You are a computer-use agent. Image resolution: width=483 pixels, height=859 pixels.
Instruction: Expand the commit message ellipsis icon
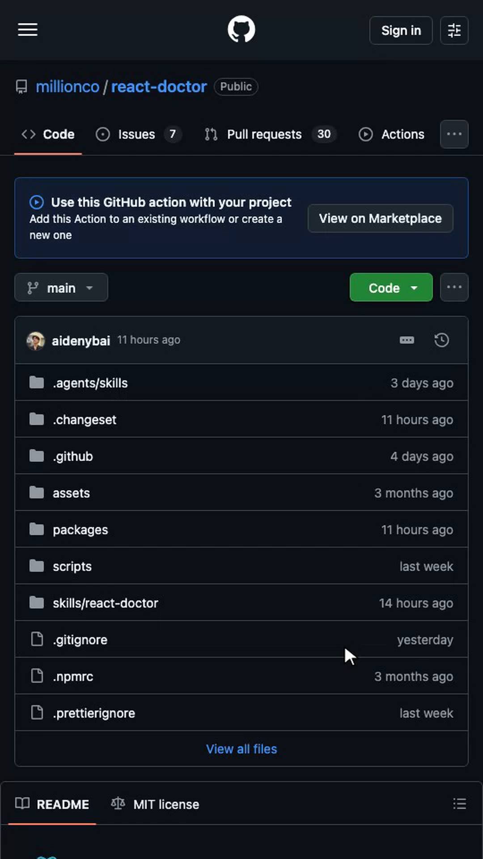tap(407, 340)
